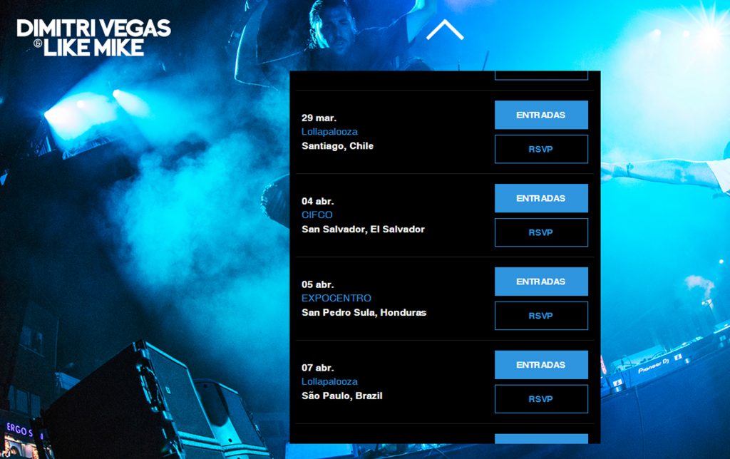Screen dimensions: 730x459
Task: Open the Dimitri Vegas & Like Mike logo
Action: (93, 38)
